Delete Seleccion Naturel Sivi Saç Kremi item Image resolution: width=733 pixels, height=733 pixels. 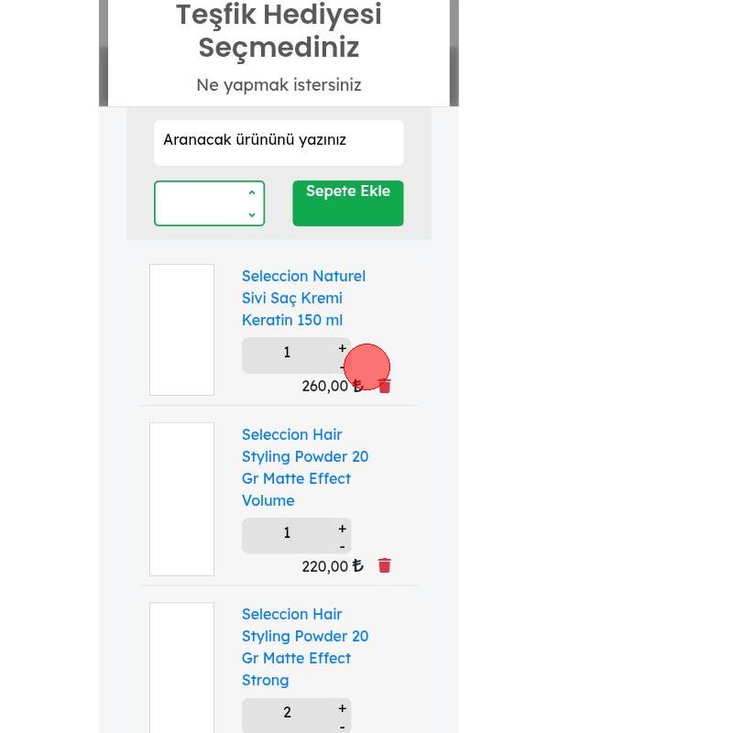385,387
